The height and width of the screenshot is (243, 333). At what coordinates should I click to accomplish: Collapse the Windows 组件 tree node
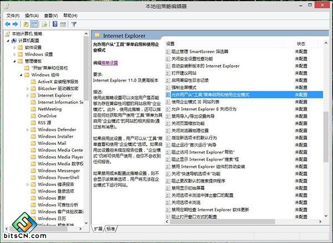pos(21,75)
